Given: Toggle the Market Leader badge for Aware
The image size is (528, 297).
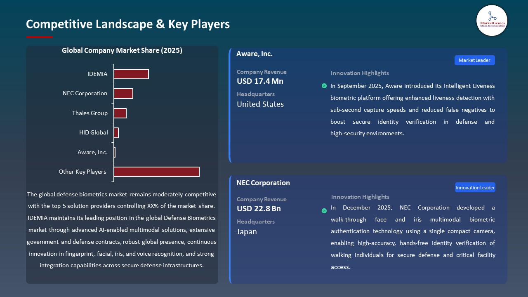Looking at the screenshot, I should tap(474, 60).
